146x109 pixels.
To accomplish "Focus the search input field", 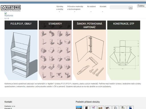I will [x=119, y=7].
